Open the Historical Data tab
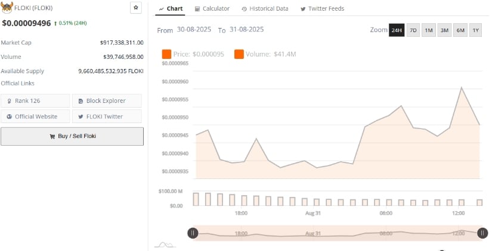 click(x=265, y=9)
